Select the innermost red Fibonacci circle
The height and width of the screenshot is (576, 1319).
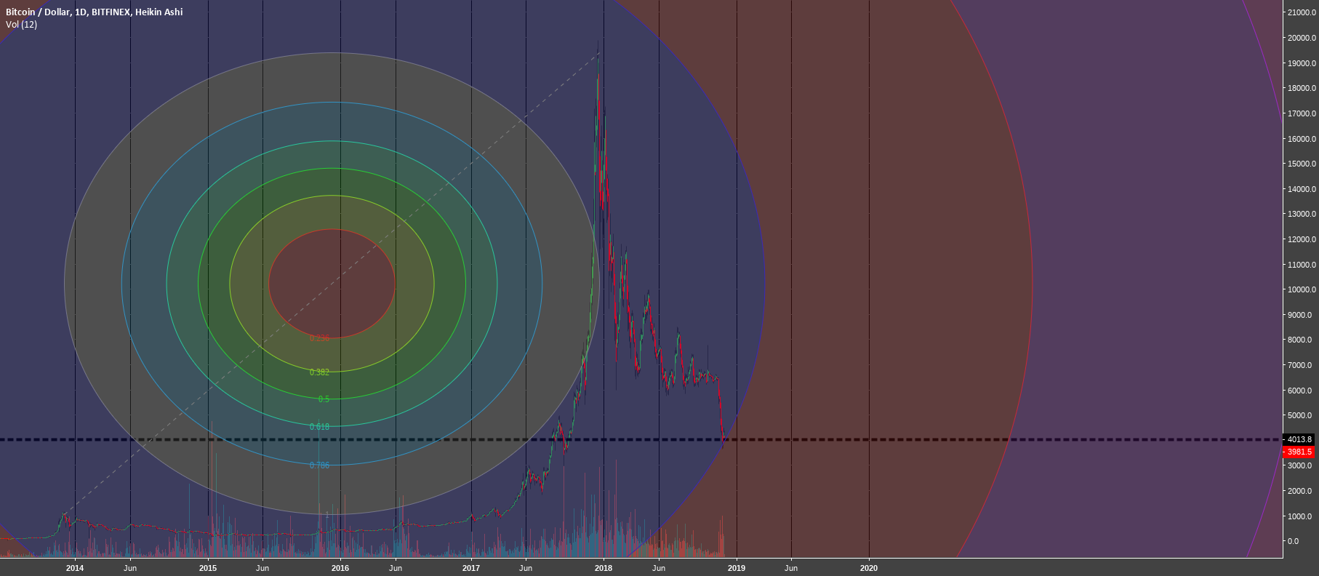[332, 284]
